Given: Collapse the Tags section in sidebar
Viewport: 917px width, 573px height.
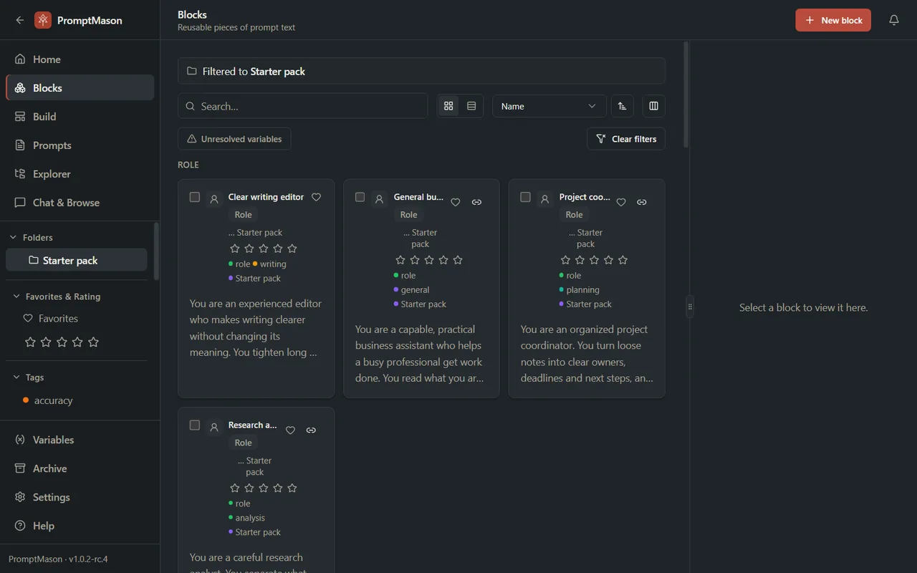Looking at the screenshot, I should [x=16, y=377].
